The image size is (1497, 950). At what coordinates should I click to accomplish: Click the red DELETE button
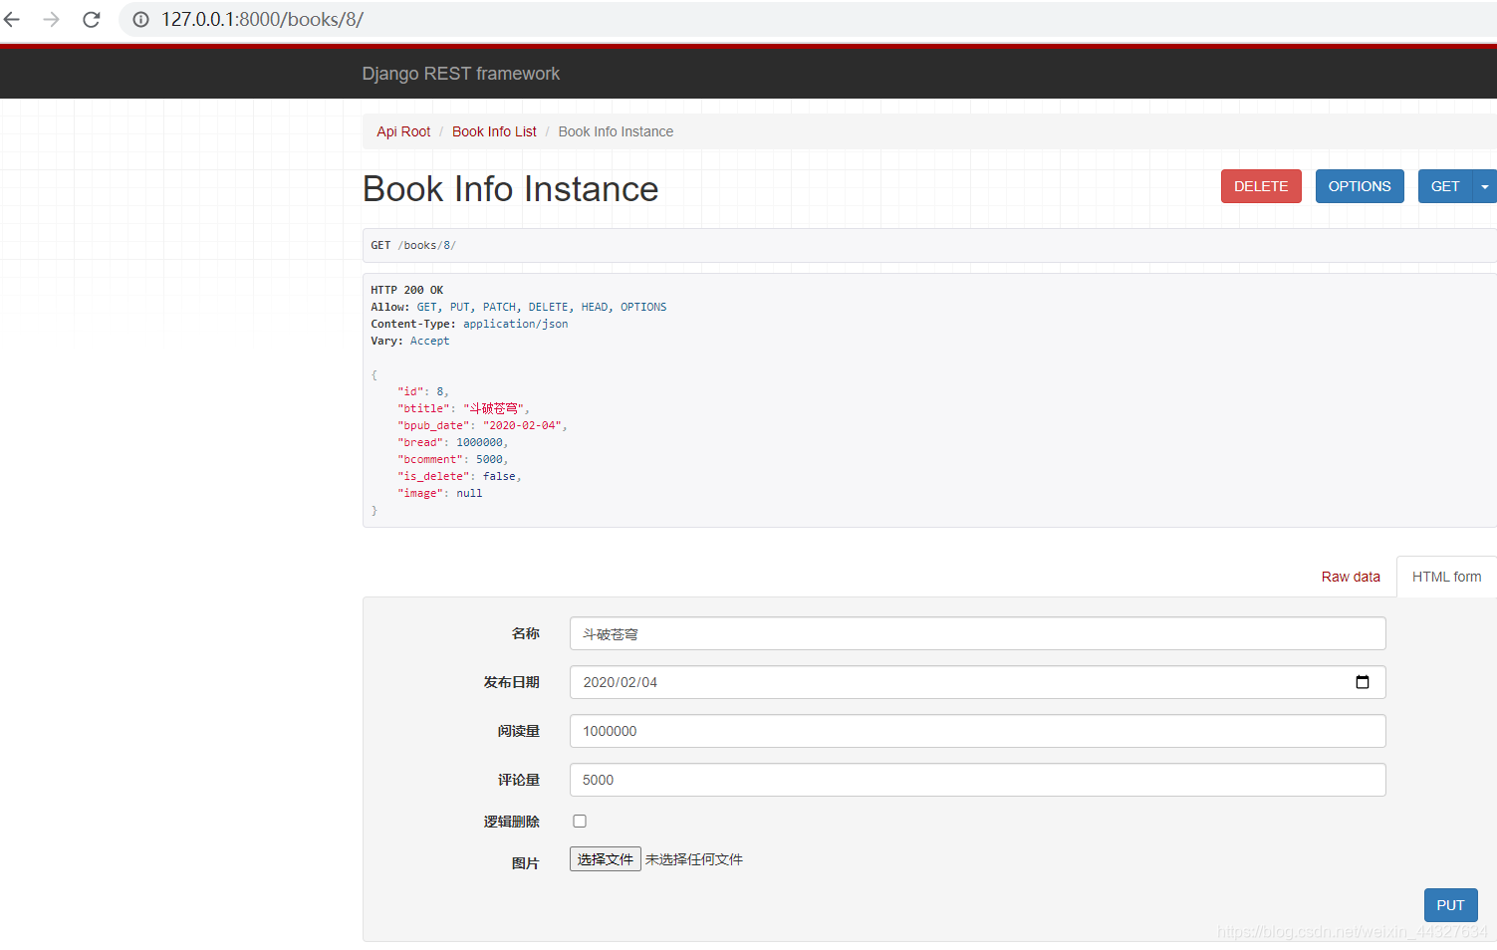(x=1261, y=186)
